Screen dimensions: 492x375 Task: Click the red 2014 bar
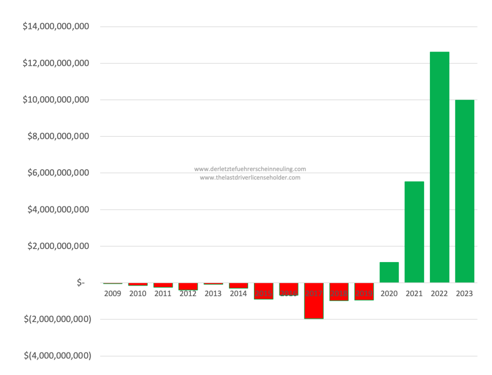238,286
